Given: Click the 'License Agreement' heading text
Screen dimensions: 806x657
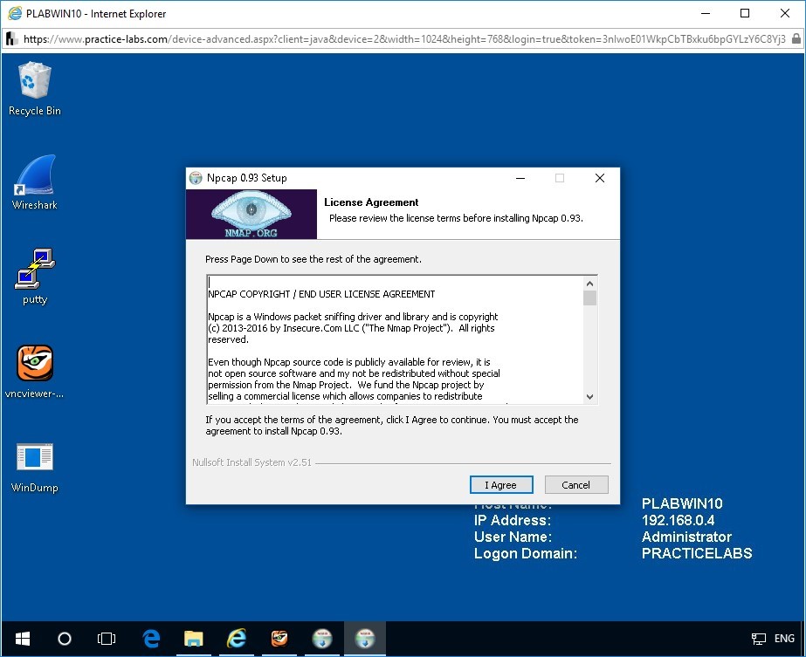Looking at the screenshot, I should coord(371,202).
